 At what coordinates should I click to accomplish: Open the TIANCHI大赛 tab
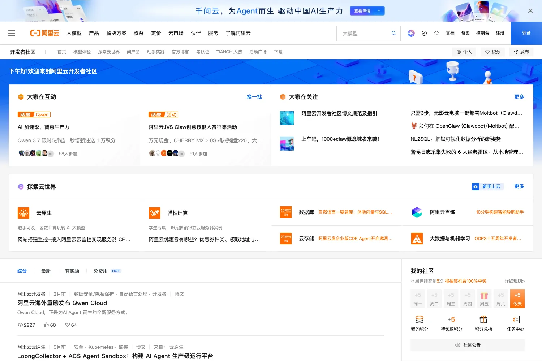pyautogui.click(x=229, y=52)
